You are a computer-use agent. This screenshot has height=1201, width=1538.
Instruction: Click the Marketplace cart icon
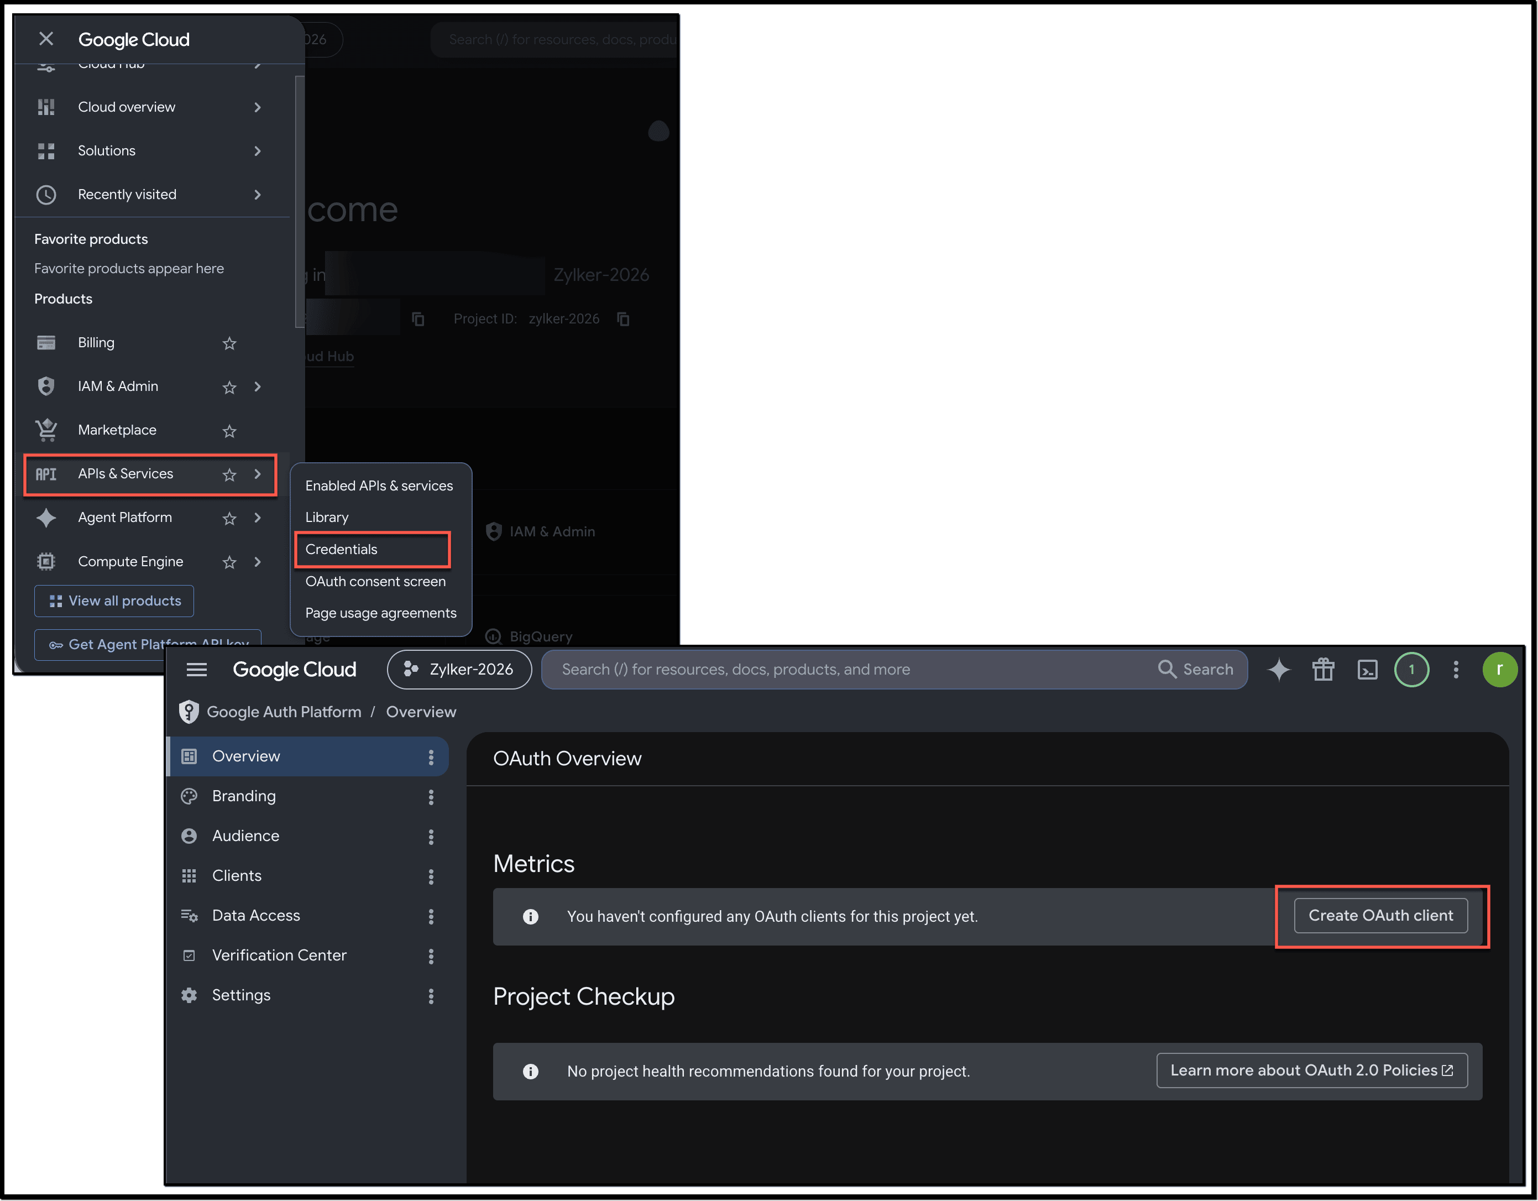46,430
